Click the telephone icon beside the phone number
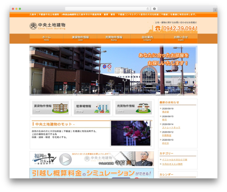Screen dimensions: 227x192 (x=158, y=28)
